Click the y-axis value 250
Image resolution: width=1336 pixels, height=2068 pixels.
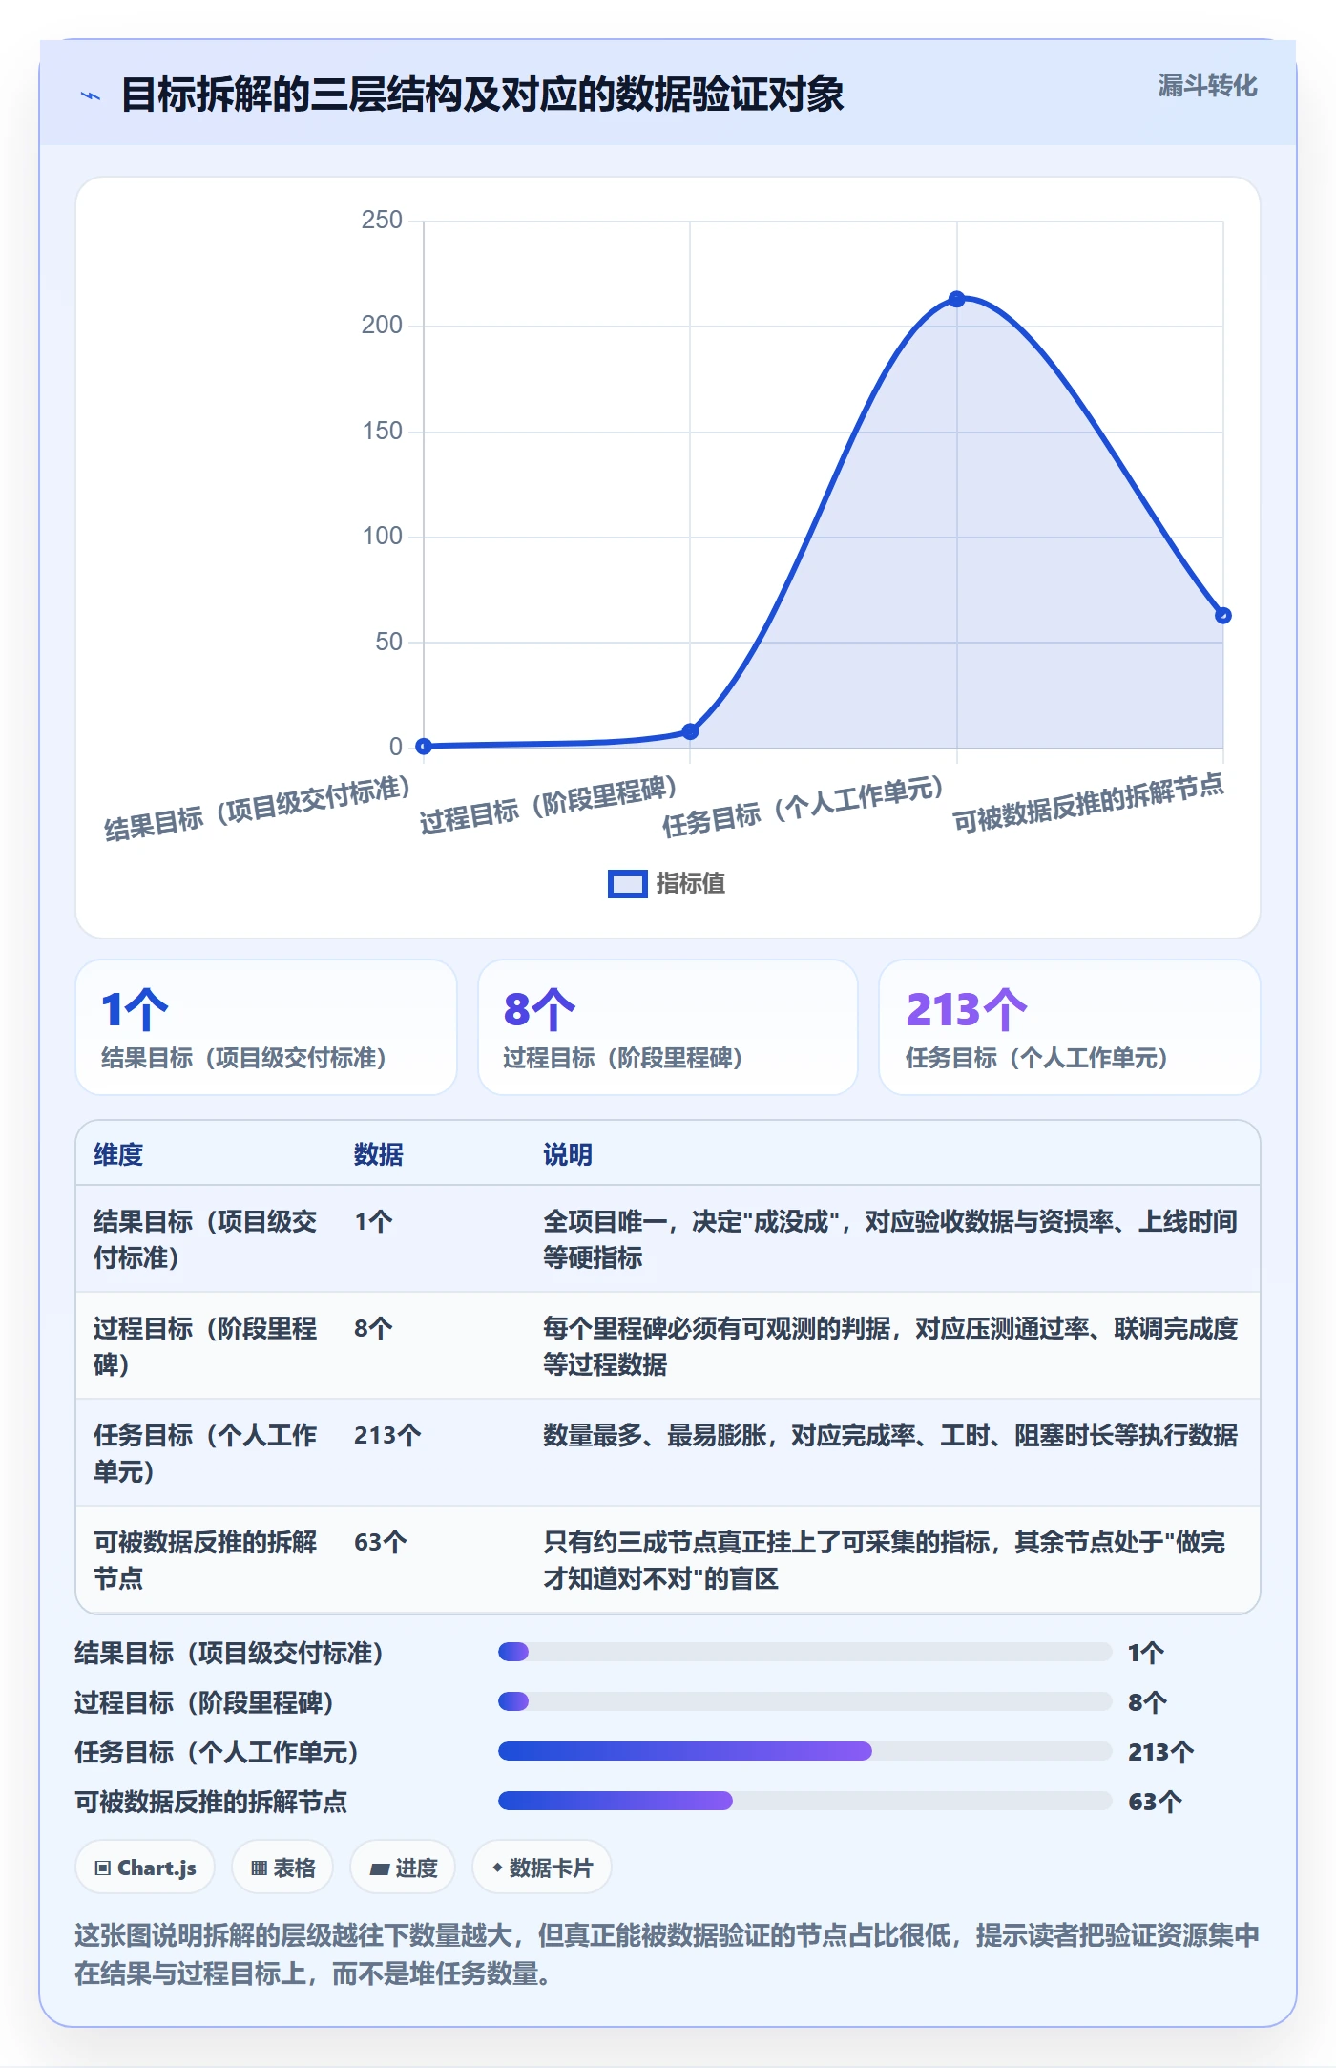point(382,221)
